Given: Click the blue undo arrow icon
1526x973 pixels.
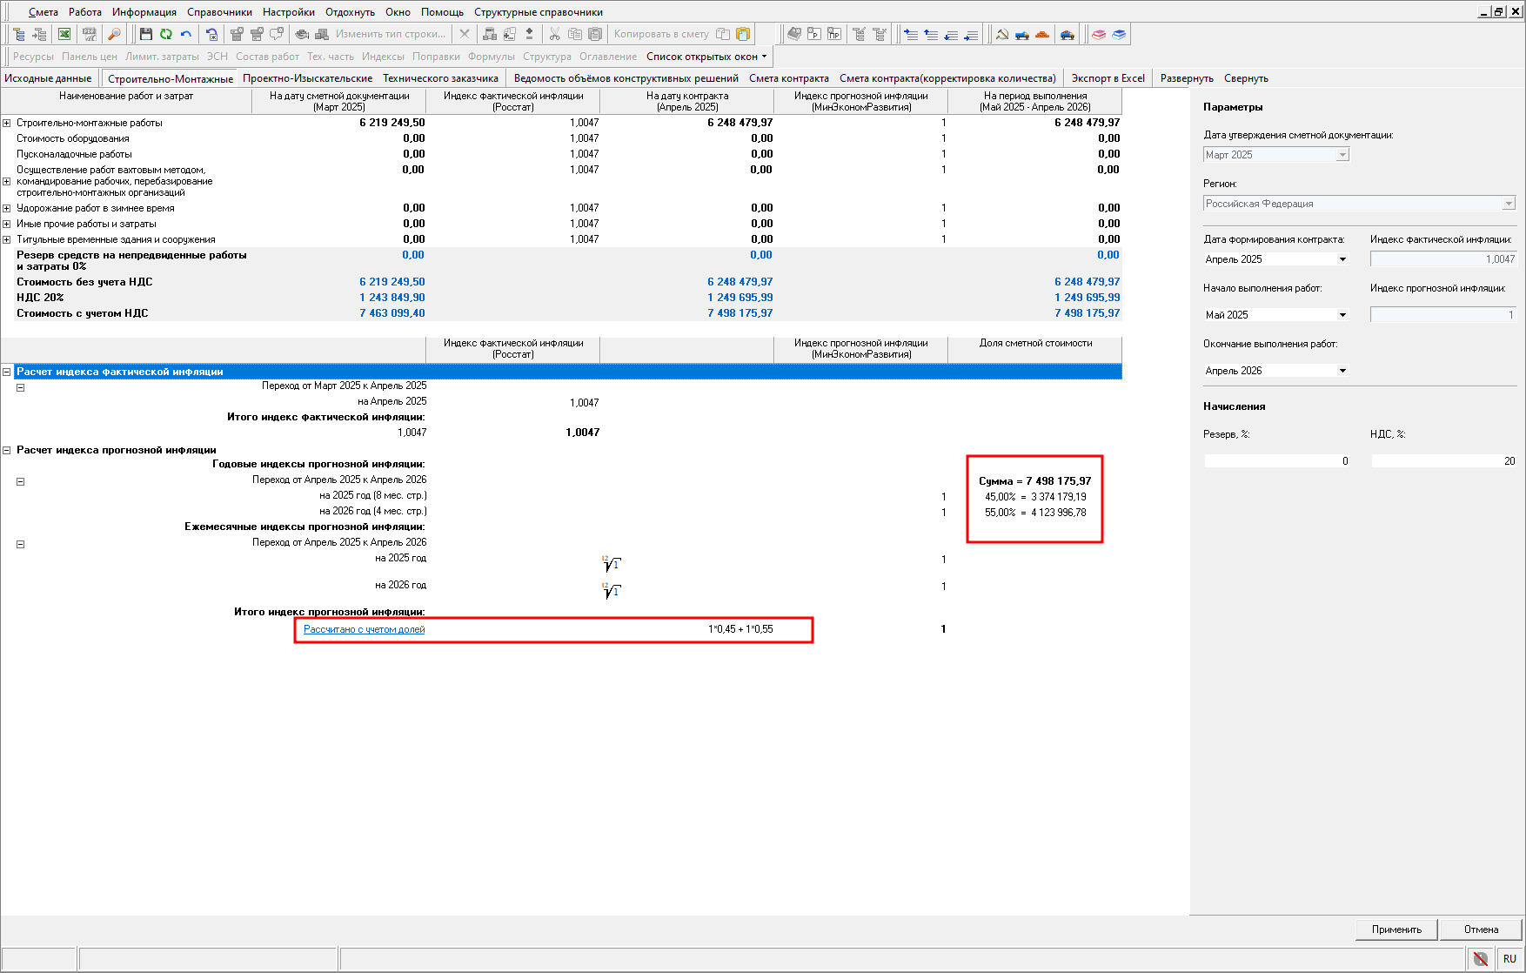Looking at the screenshot, I should pyautogui.click(x=186, y=34).
